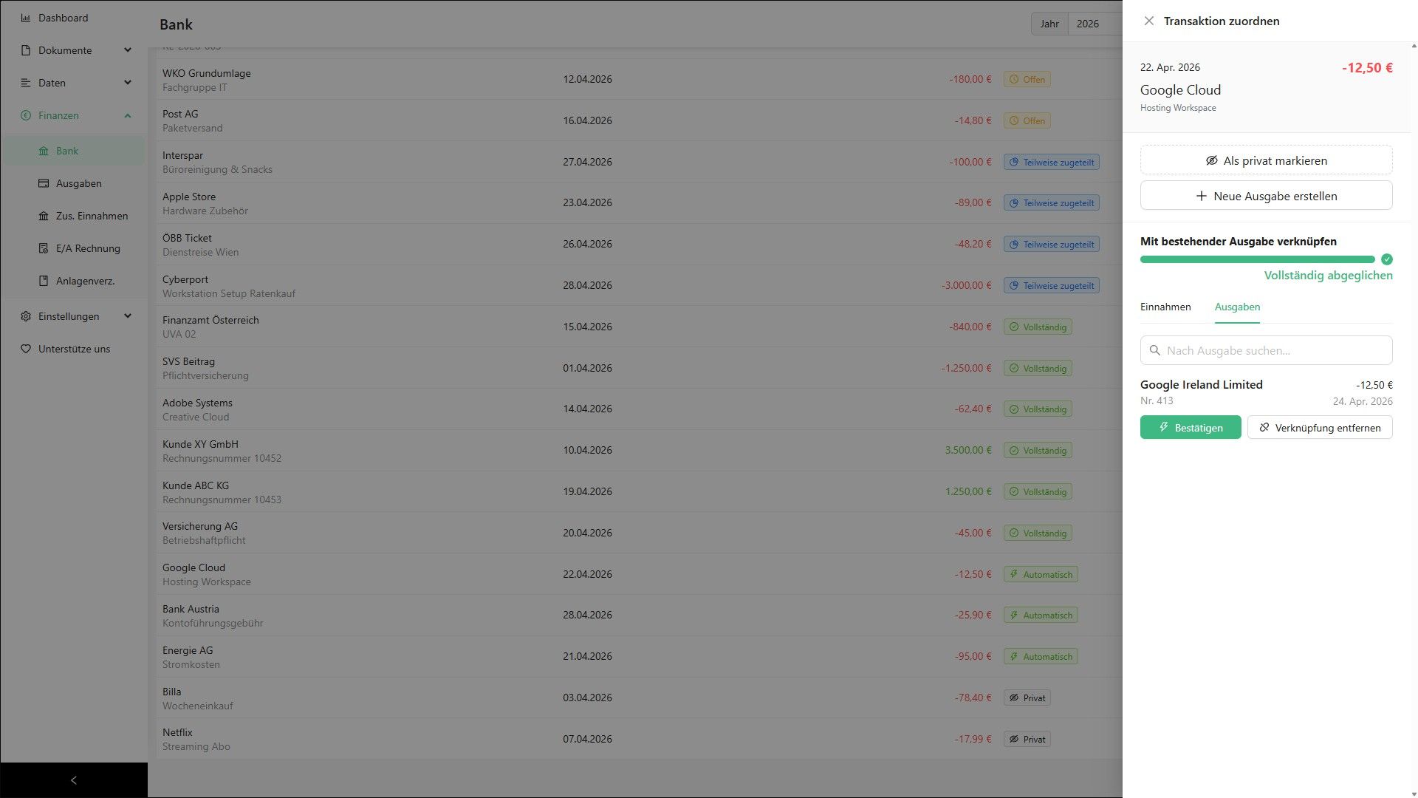This screenshot has height=798, width=1418.
Task: Click the Unterstütze uns heart icon
Action: (x=26, y=349)
